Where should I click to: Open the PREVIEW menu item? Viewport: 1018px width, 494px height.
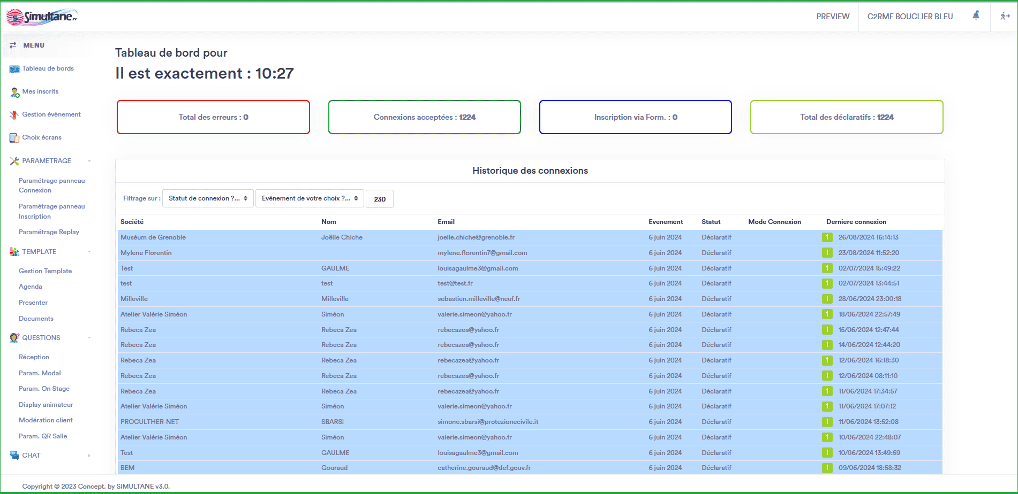coord(833,17)
